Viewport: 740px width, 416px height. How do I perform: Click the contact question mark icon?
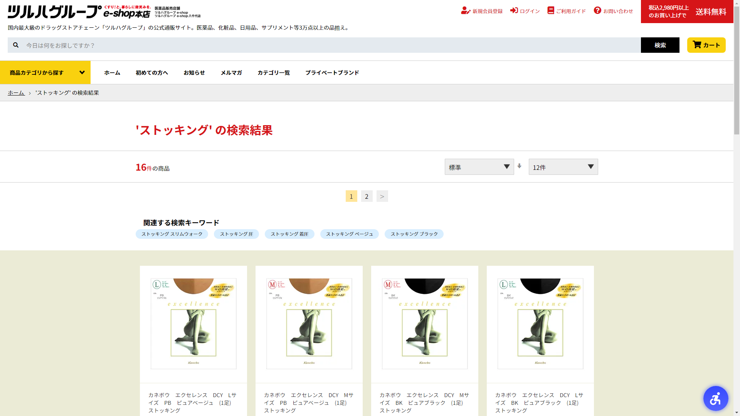coord(597,10)
